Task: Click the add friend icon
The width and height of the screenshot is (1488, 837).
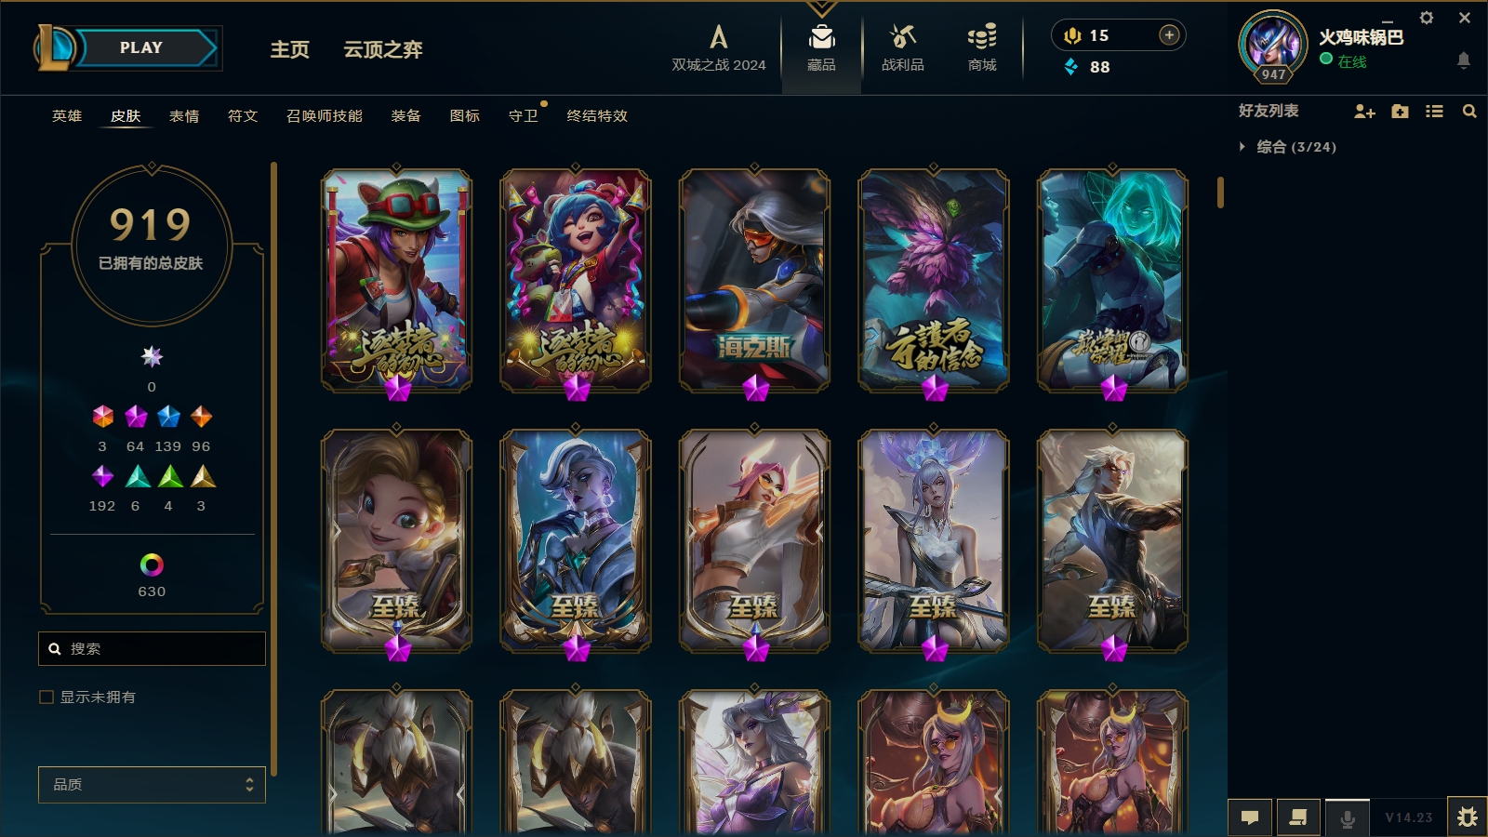Action: pyautogui.click(x=1364, y=112)
